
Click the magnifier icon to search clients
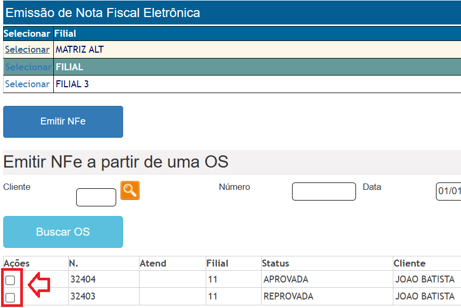(130, 190)
